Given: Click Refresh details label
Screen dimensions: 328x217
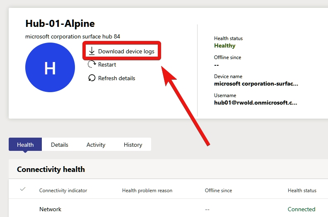Looking at the screenshot, I should click(x=116, y=78).
